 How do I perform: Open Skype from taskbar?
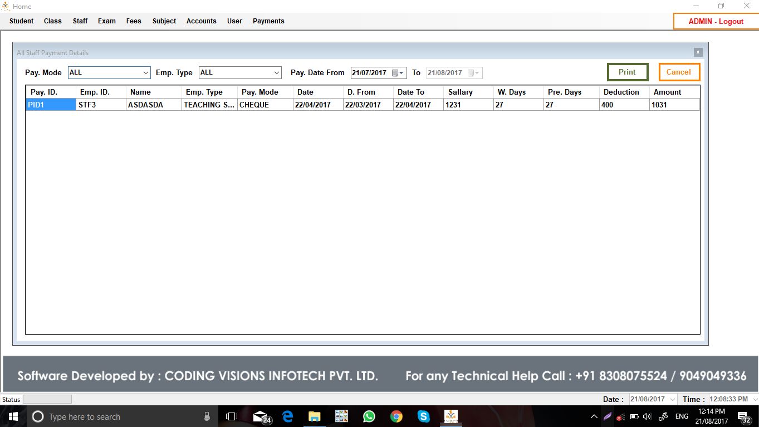coord(423,416)
